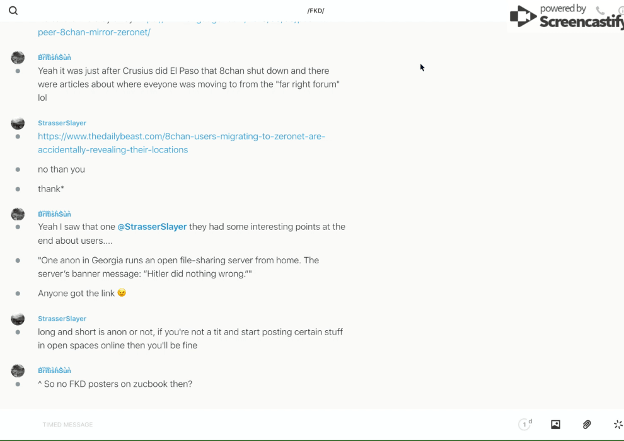
Task: Click StrasserSlayer's avatar above the dailybeast link
Action: [18, 123]
